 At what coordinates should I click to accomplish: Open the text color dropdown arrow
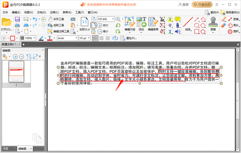(x=54, y=38)
